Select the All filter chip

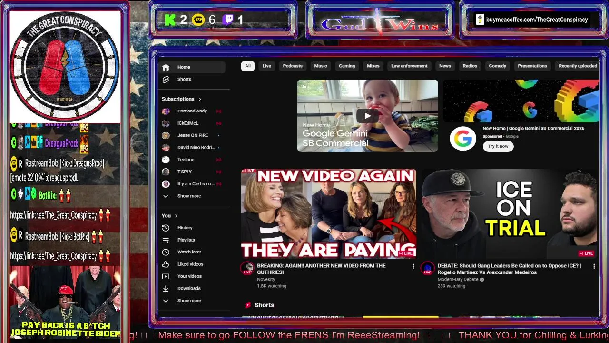point(248,66)
